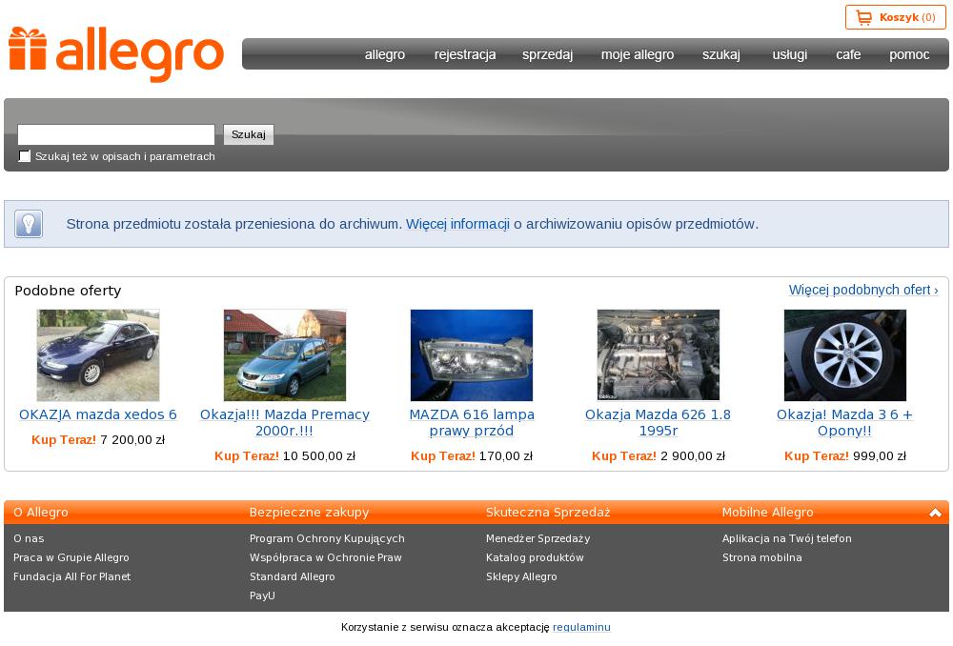Open 'Program Ochrony Kupujących' link

click(x=327, y=538)
